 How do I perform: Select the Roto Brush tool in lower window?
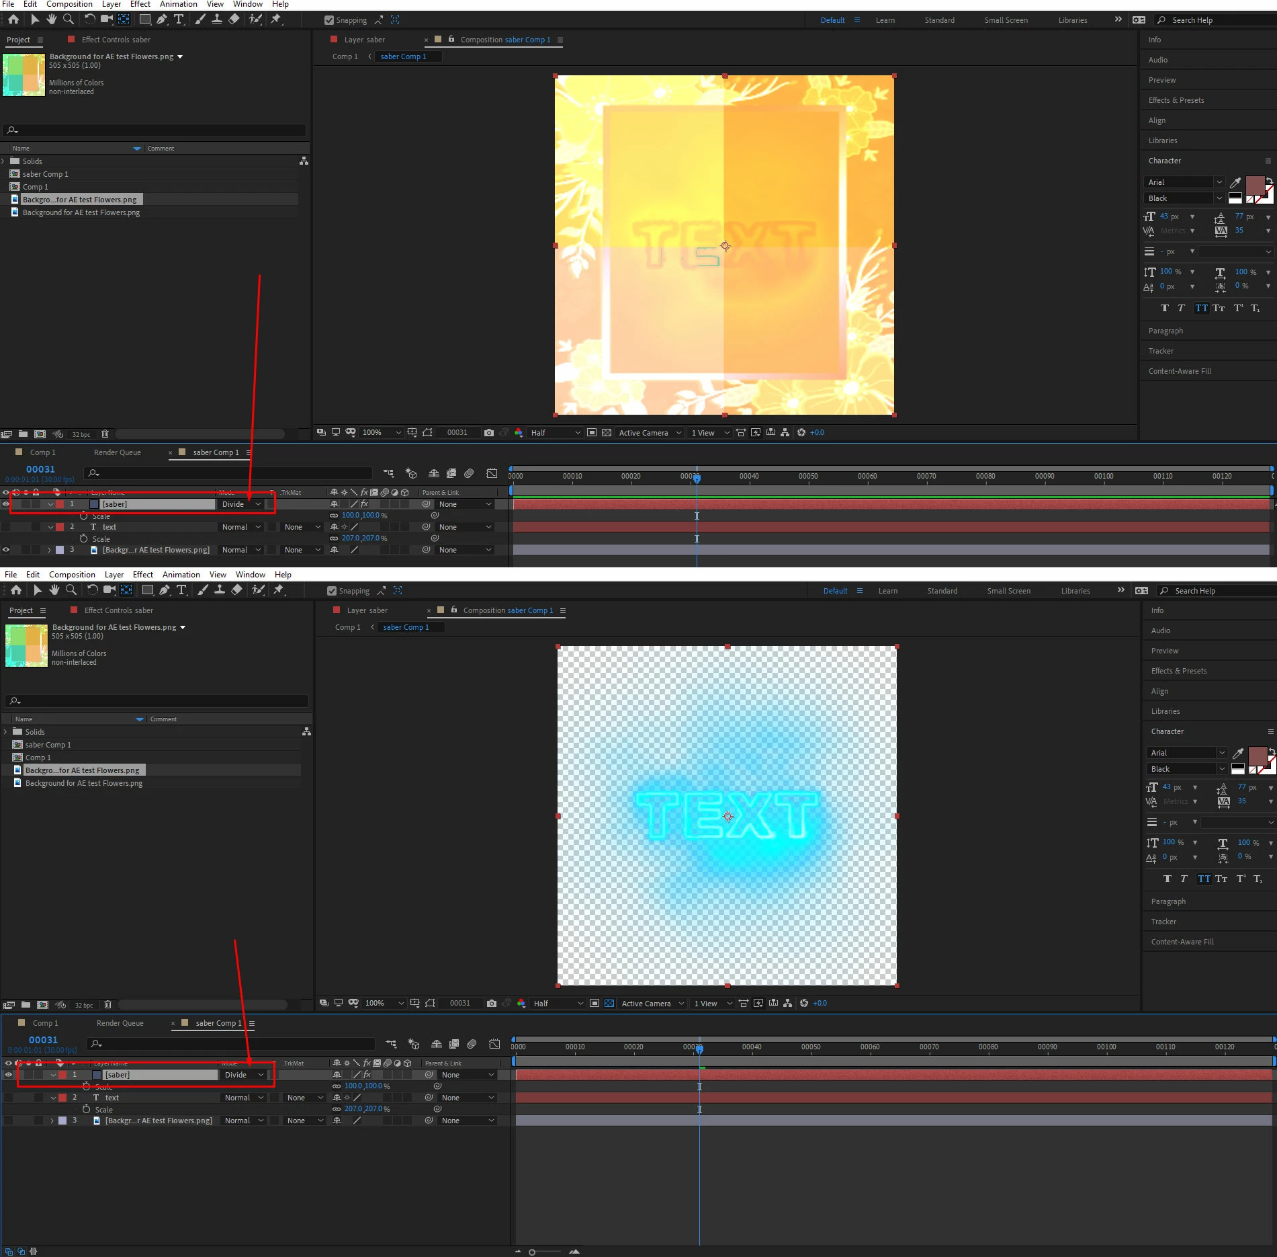[x=258, y=590]
